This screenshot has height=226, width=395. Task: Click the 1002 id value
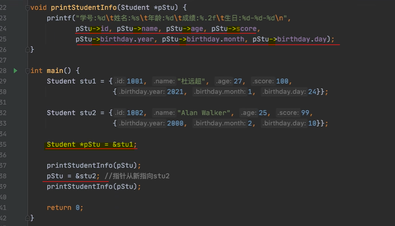135,113
